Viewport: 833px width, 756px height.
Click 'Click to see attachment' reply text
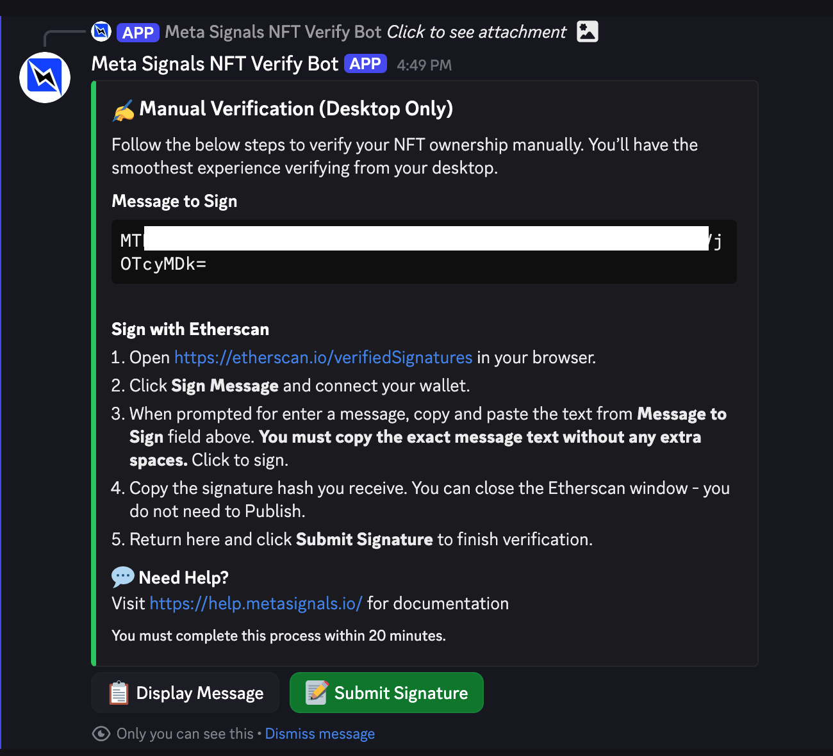tap(477, 32)
